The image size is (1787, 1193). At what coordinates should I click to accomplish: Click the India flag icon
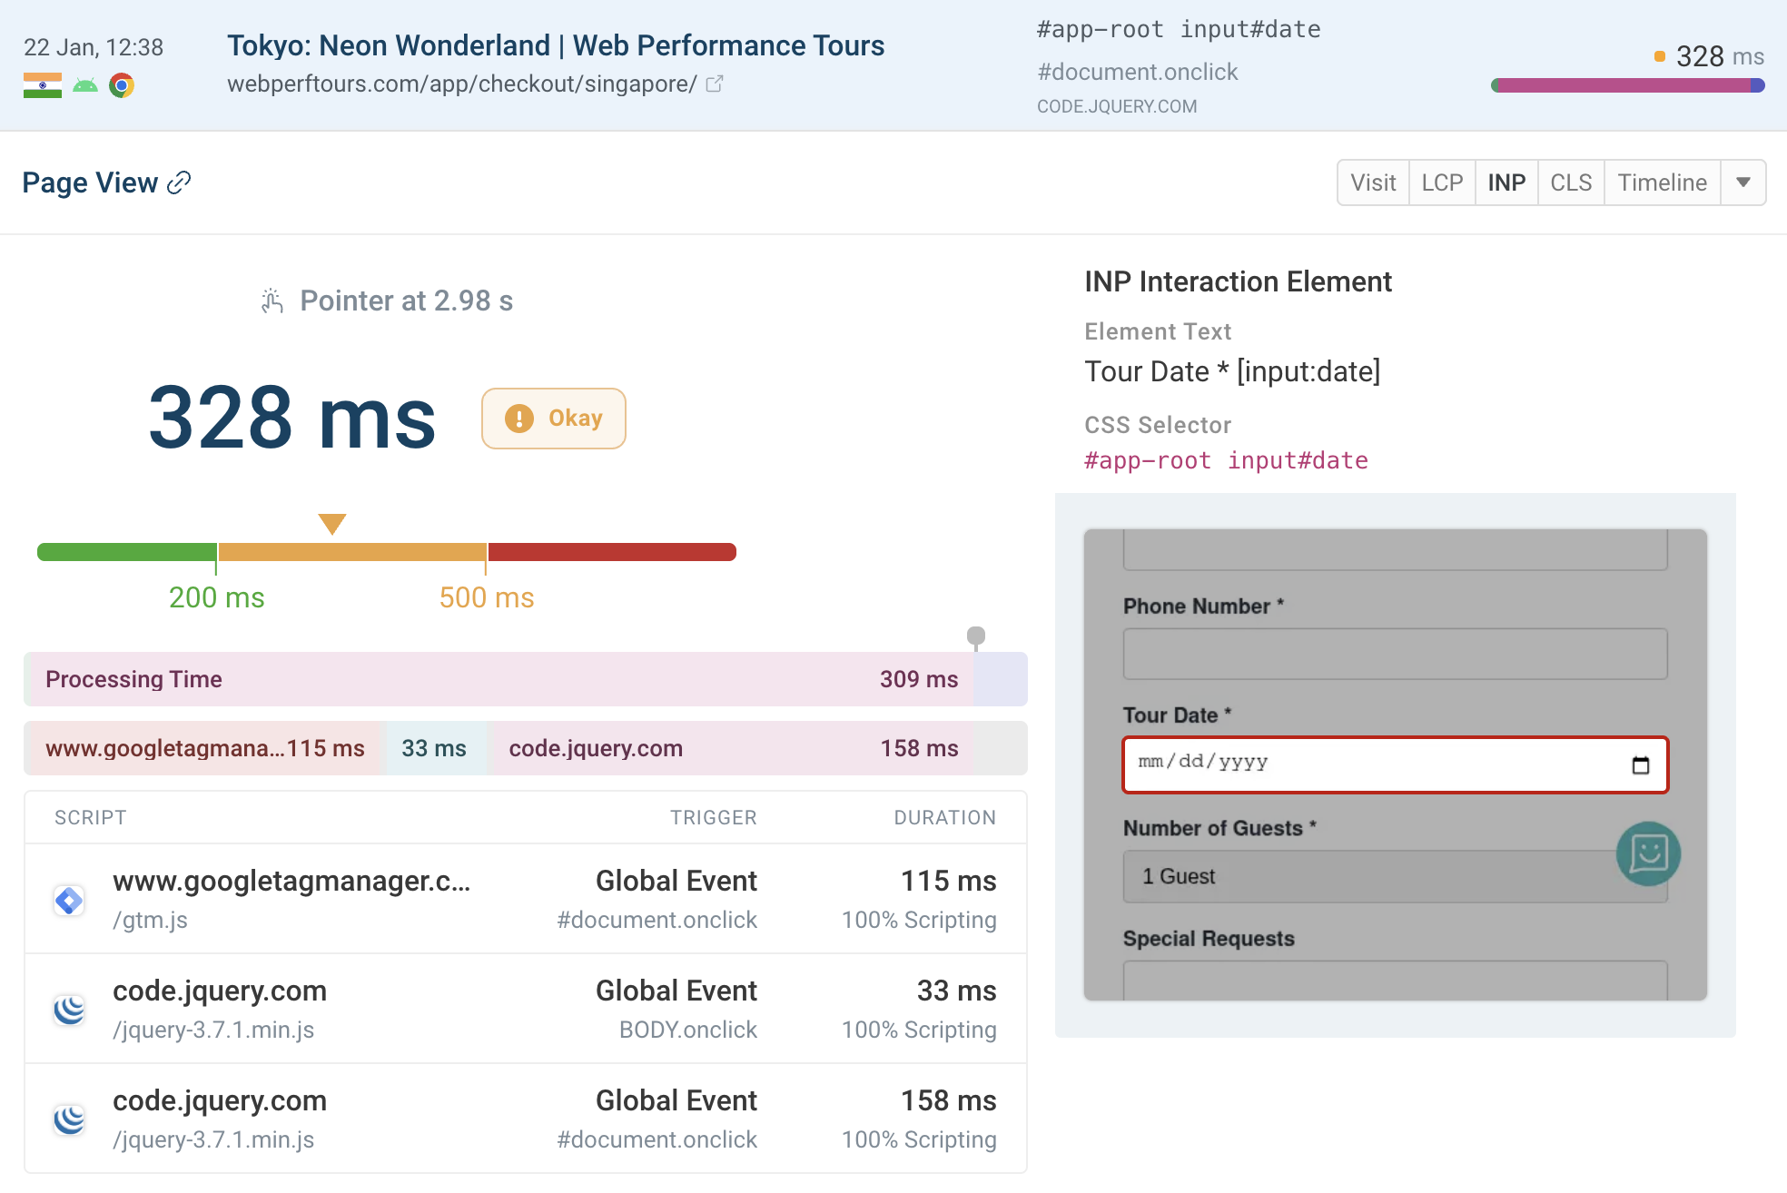(x=43, y=86)
